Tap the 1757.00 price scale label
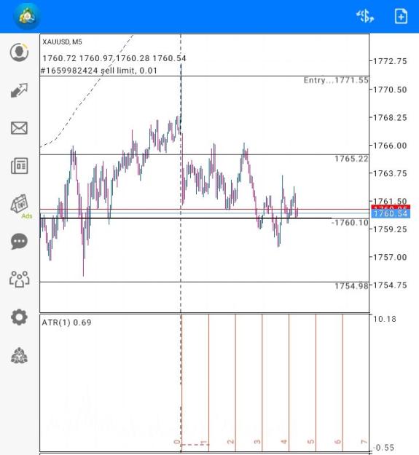Image resolution: width=419 pixels, height=455 pixels. [x=390, y=257]
